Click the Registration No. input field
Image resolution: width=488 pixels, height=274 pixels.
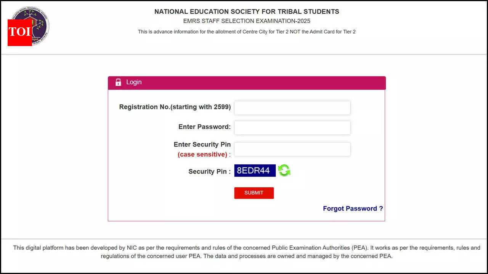click(x=292, y=108)
